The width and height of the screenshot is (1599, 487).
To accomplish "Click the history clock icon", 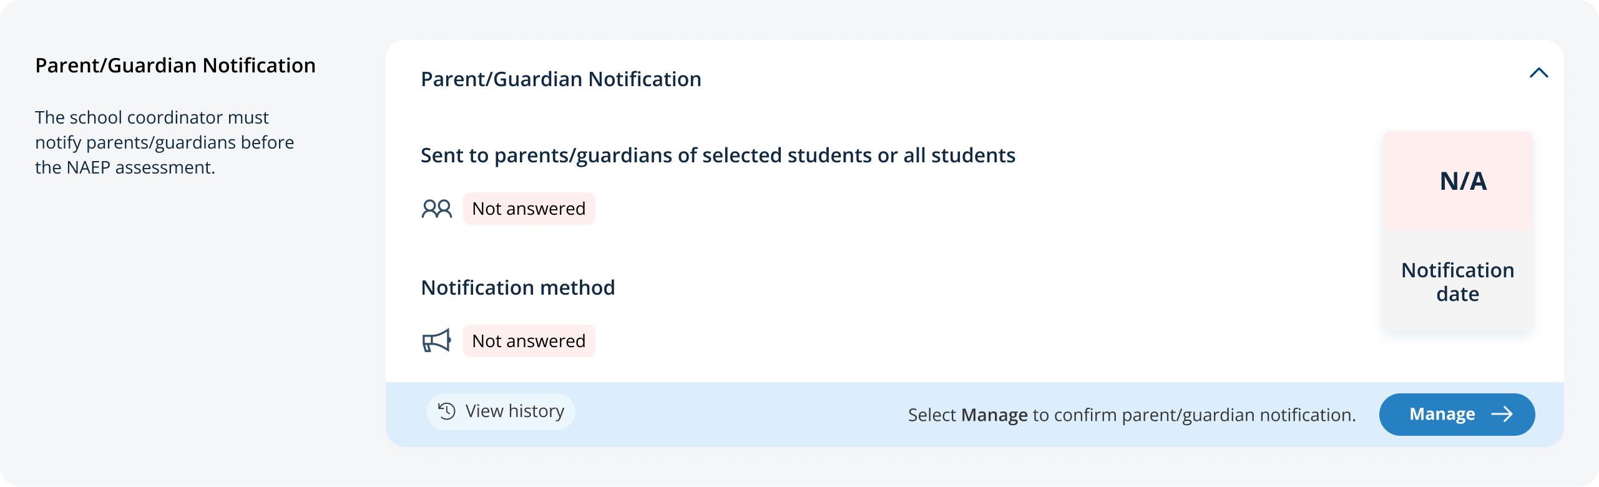I will 447,411.
